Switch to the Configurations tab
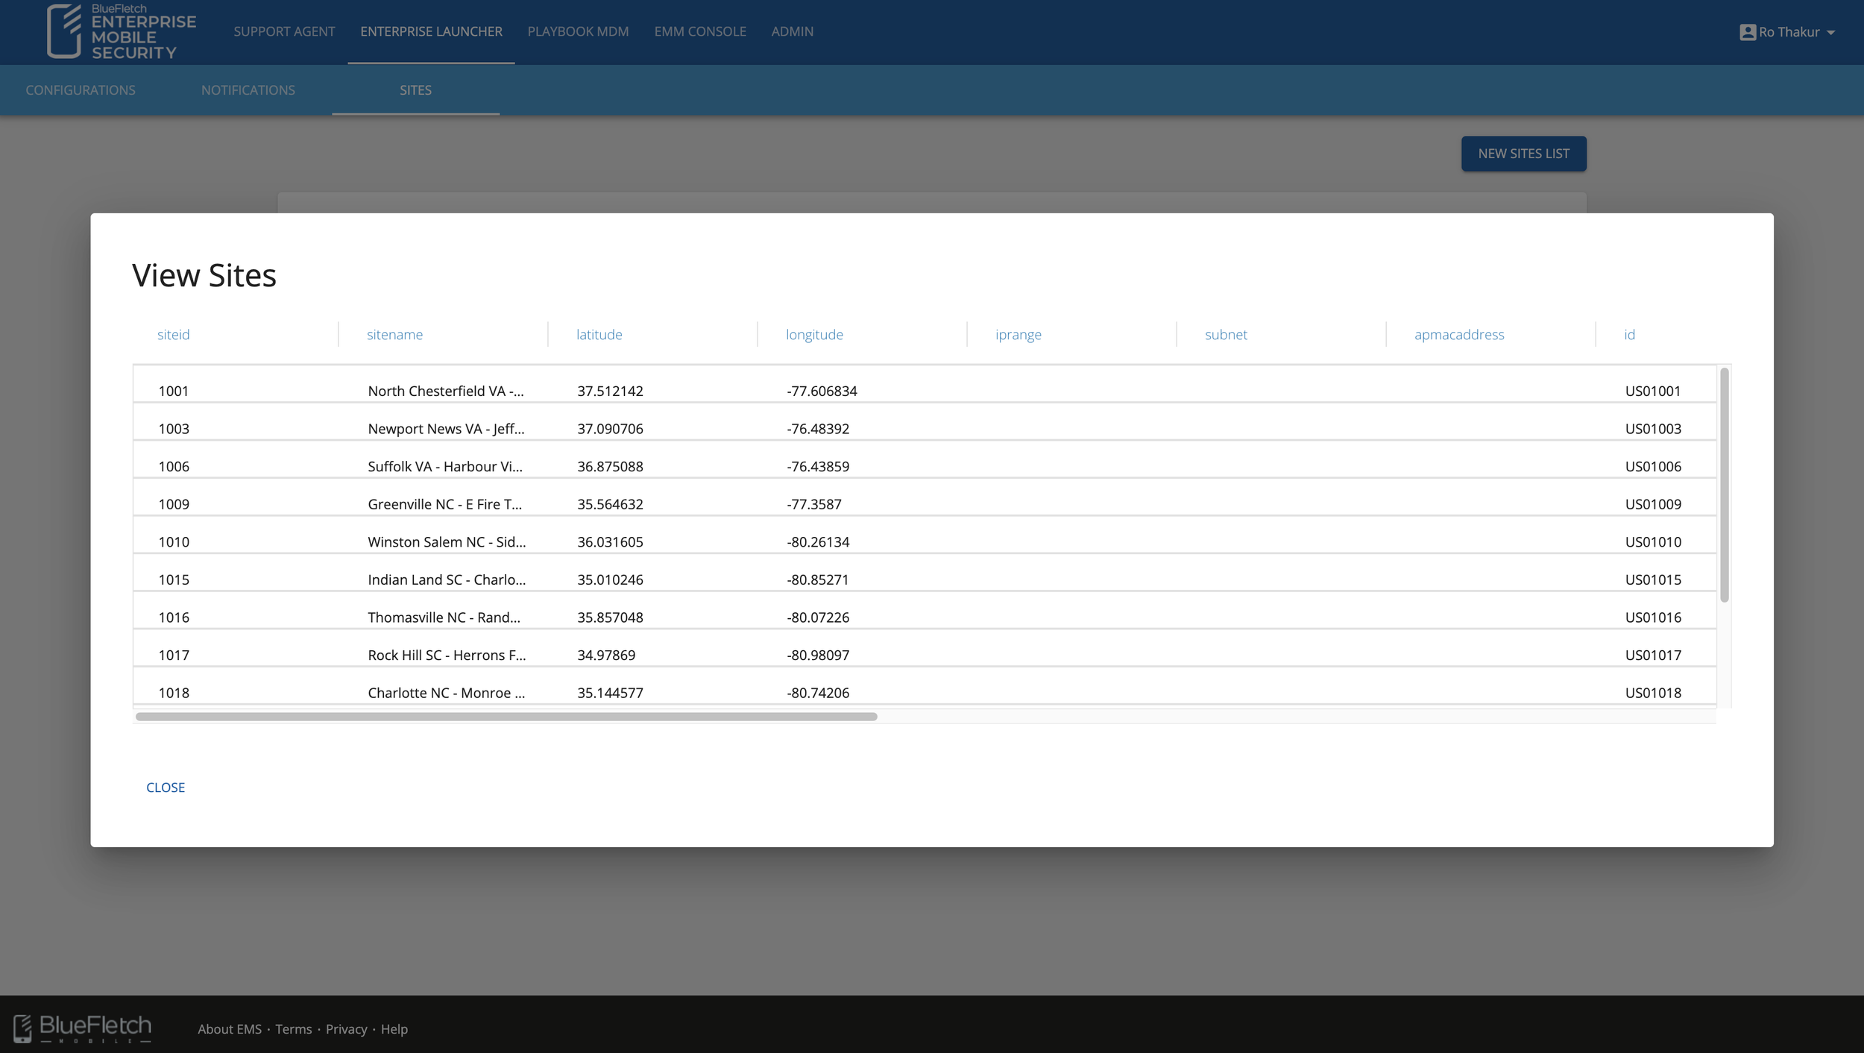The width and height of the screenshot is (1864, 1053). (81, 90)
